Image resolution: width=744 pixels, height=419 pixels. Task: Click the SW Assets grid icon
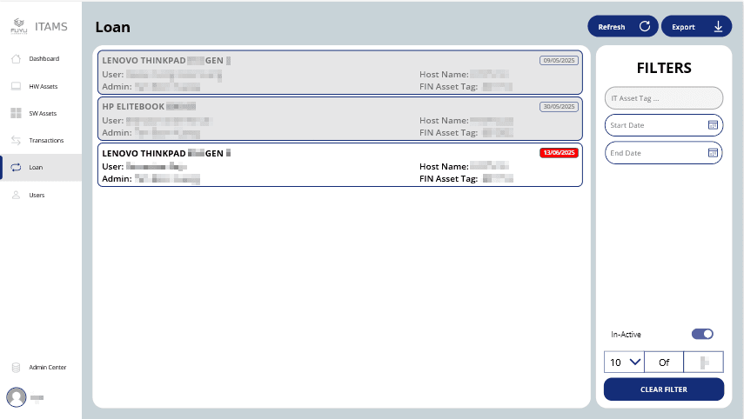coord(16,113)
